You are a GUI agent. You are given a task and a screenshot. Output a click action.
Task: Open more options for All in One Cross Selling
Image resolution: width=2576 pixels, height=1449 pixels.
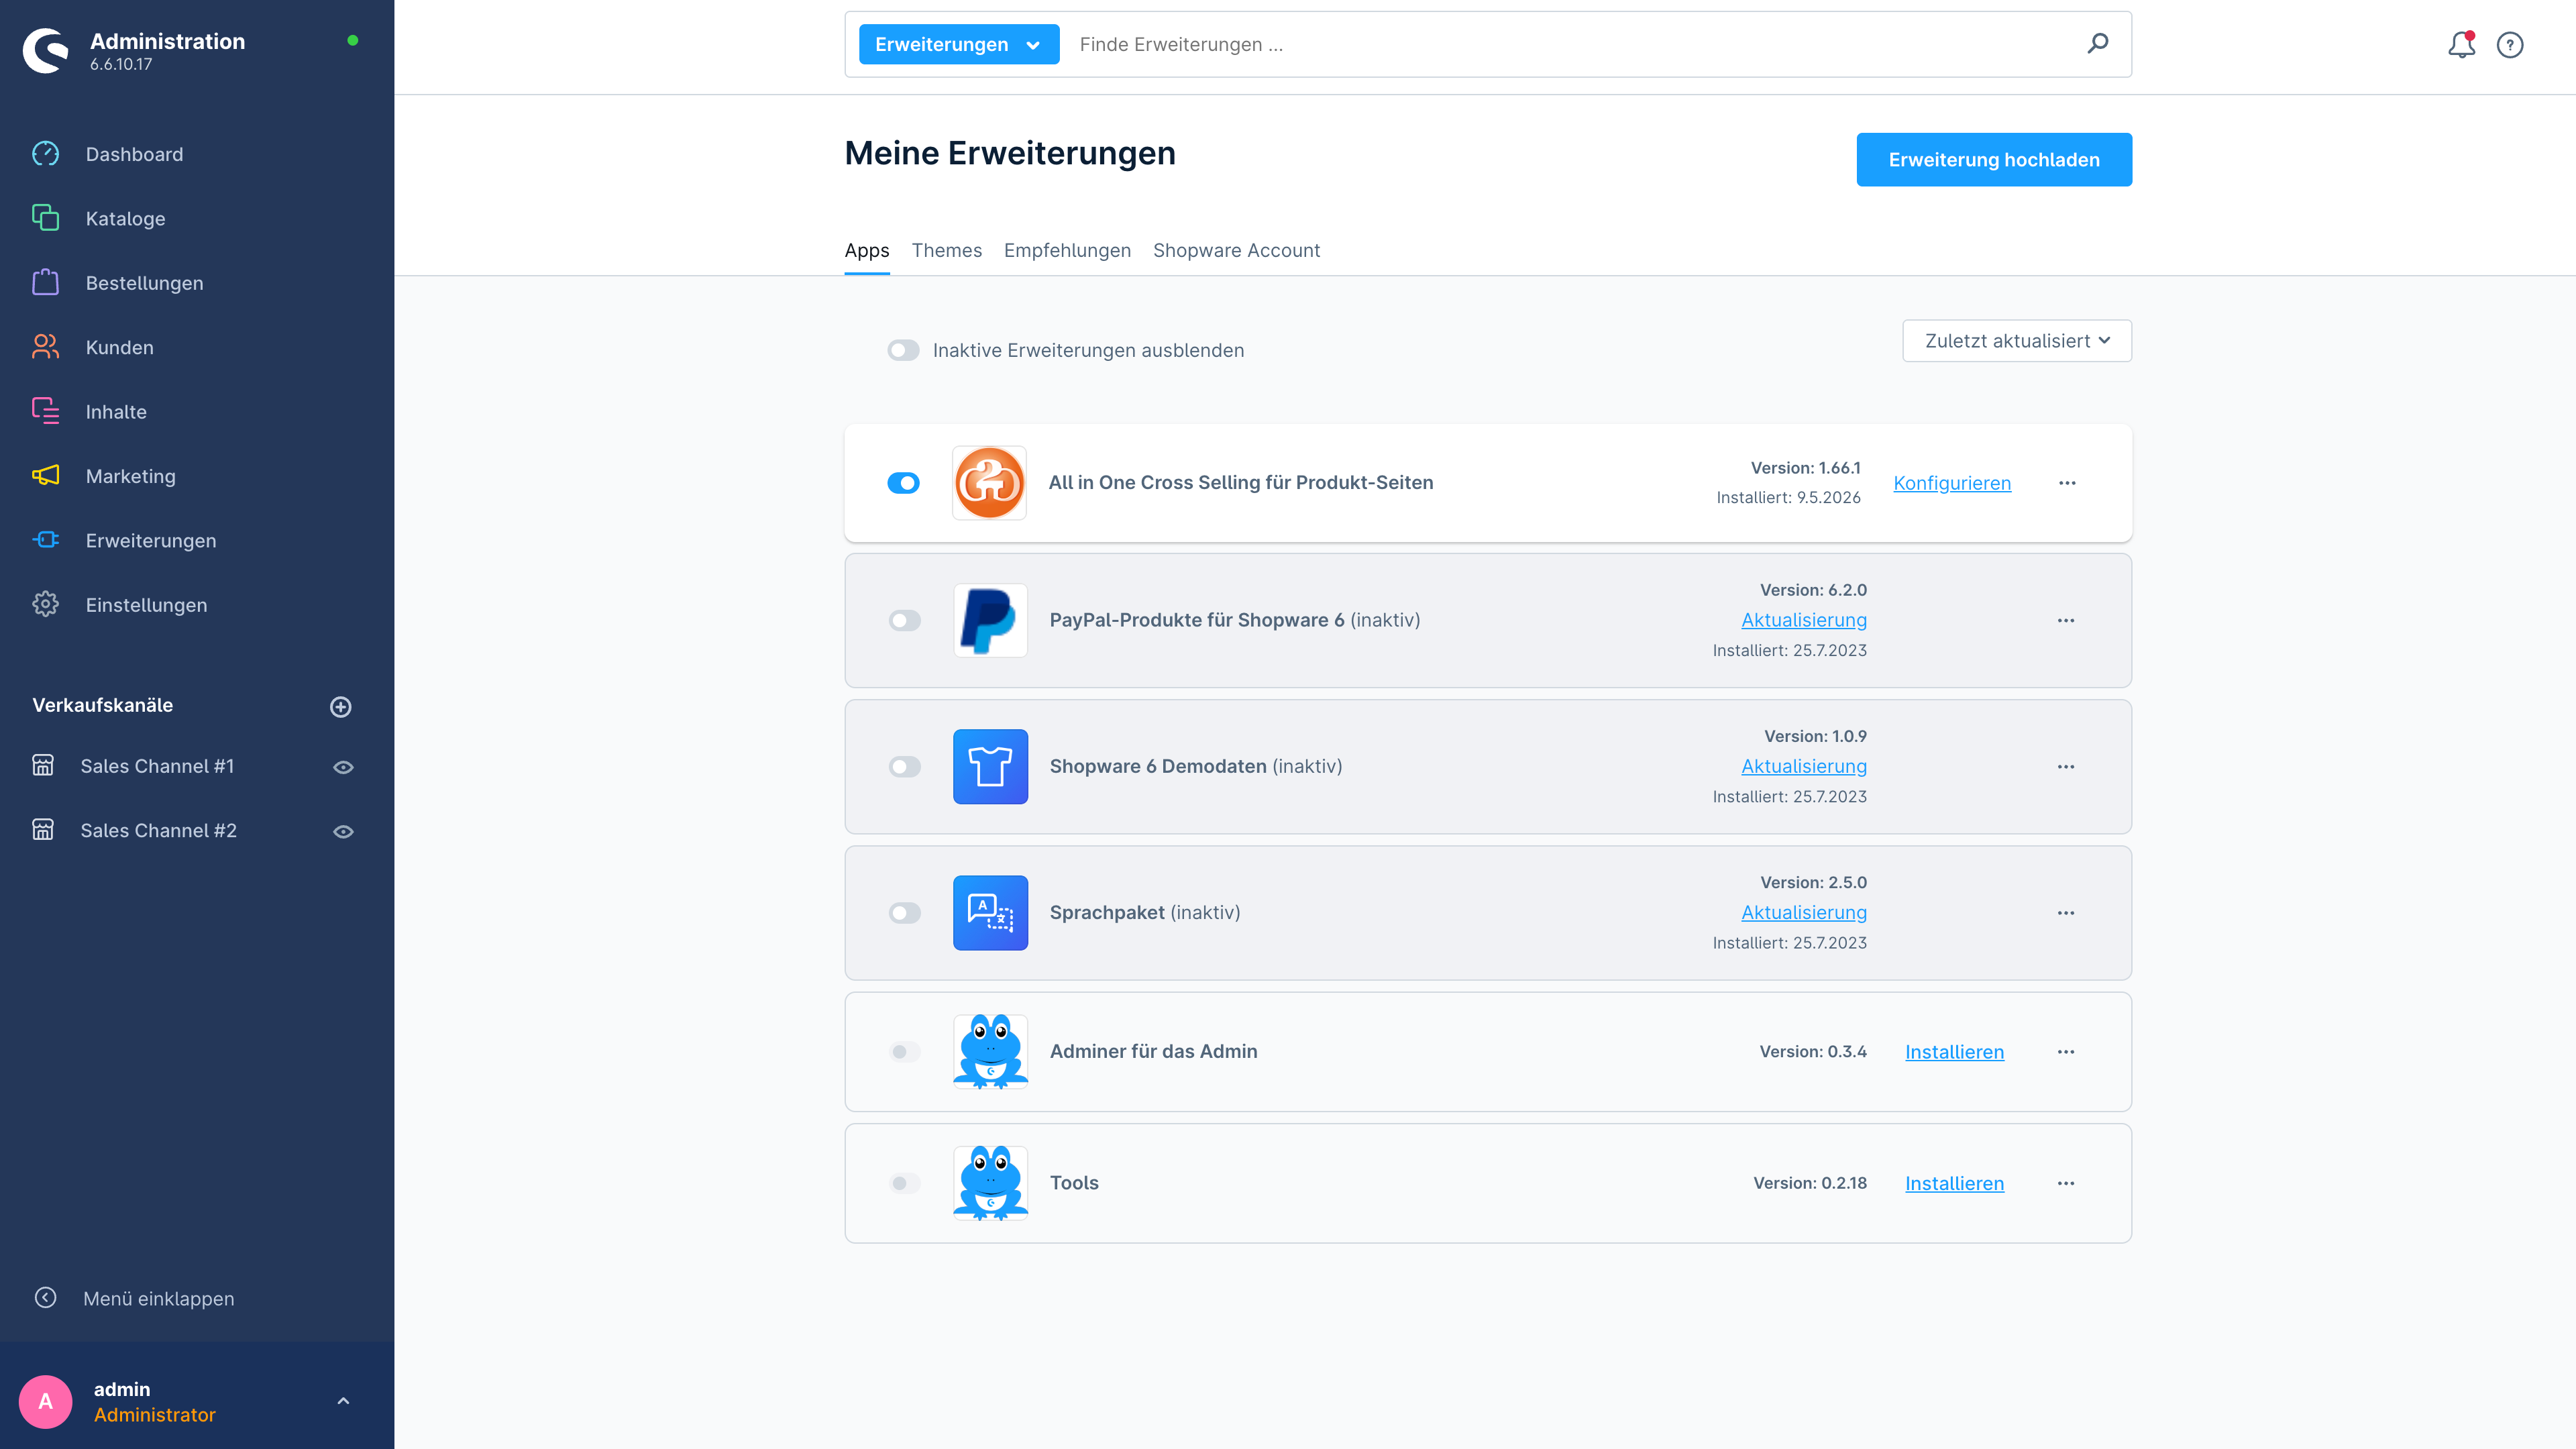tap(2067, 483)
